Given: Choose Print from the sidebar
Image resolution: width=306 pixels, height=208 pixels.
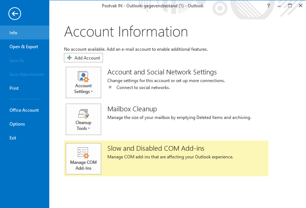Looking at the screenshot, I should tap(24, 88).
